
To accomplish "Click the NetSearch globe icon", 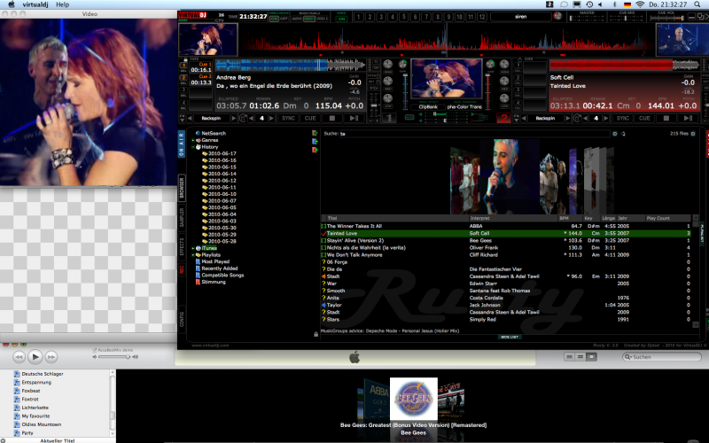I will [x=199, y=133].
